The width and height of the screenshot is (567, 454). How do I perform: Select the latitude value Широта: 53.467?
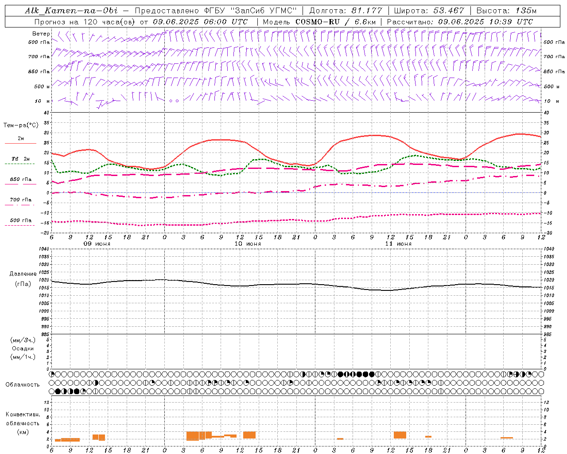click(x=429, y=11)
